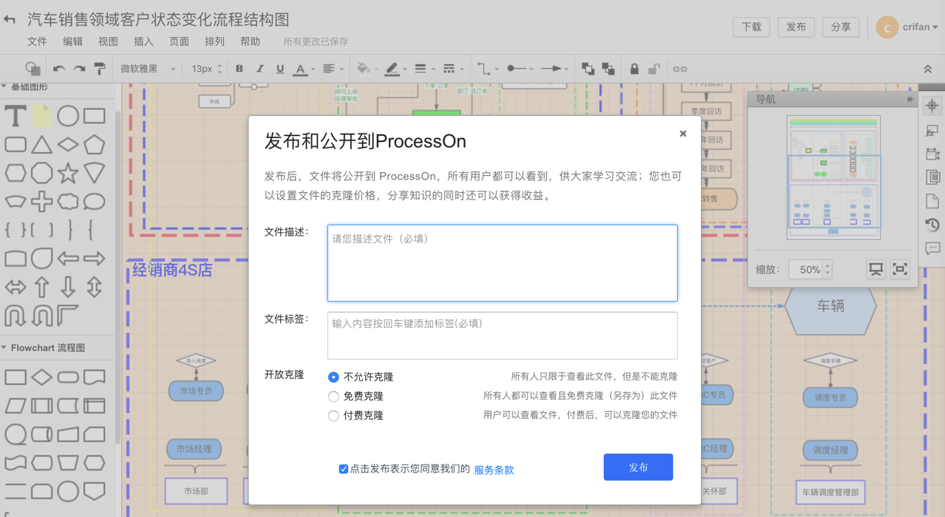This screenshot has height=517, width=945.
Task: Click the 文件描述 text area
Action: (x=503, y=263)
